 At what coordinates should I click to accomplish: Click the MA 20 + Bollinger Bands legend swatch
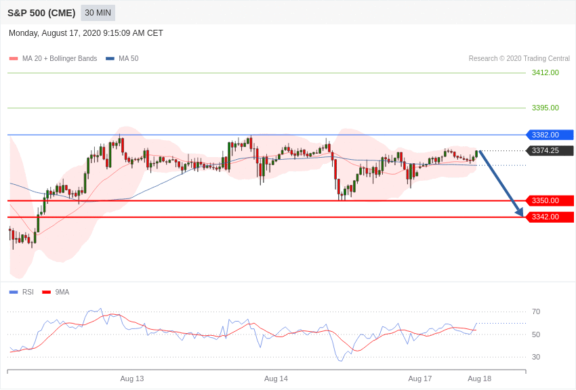coord(14,59)
